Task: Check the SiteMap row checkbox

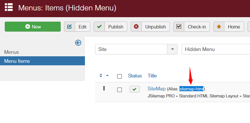Action: coord(119,90)
